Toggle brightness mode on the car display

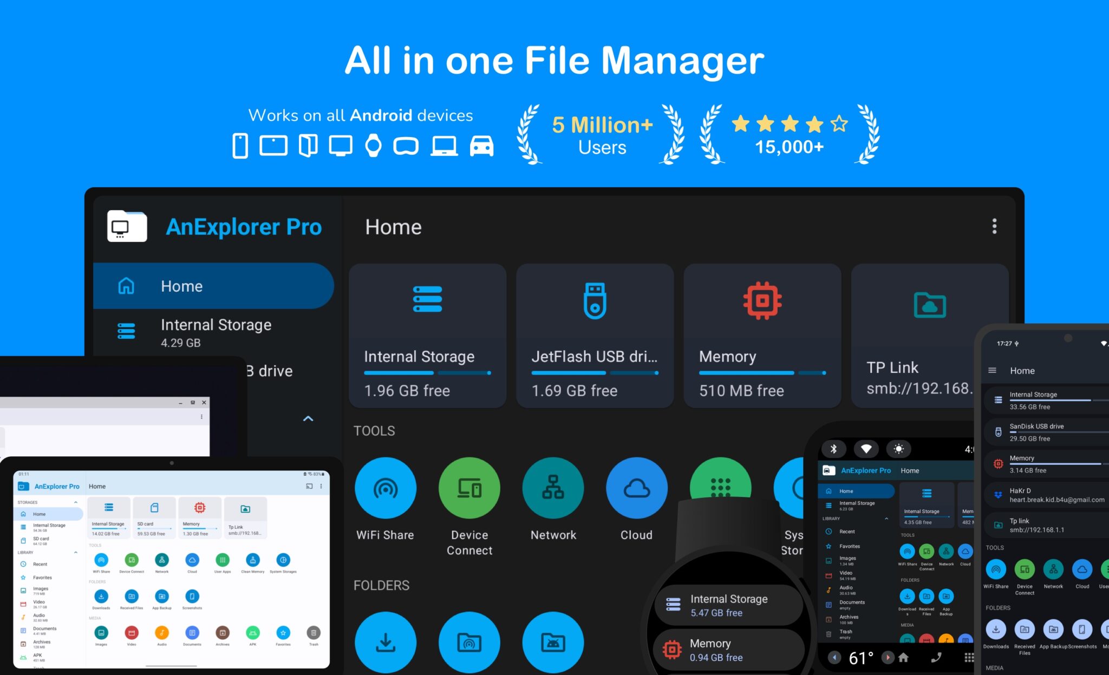[898, 449]
